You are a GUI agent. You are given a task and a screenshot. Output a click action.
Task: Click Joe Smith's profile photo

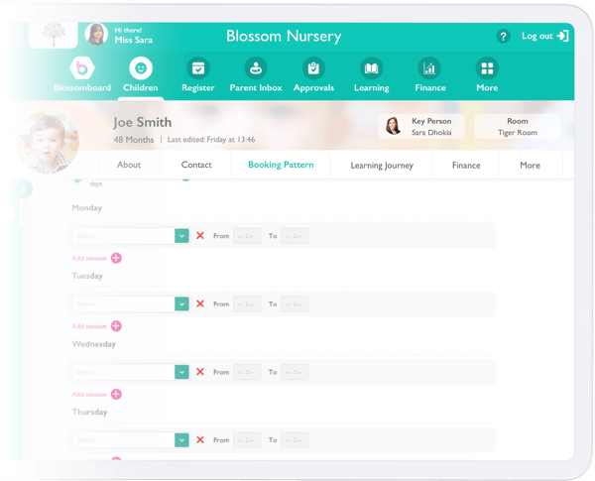point(48,143)
